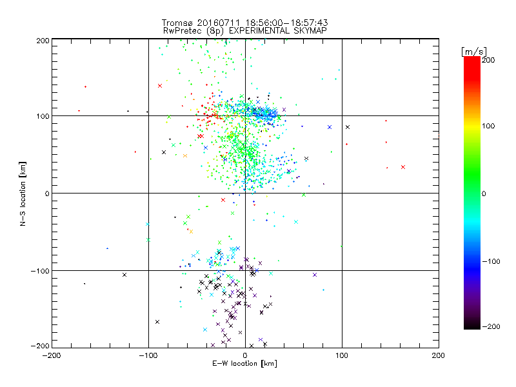Viewport: 516px width, 387px height.
Task: Click the colorbar tick label '100'
Action: point(488,126)
